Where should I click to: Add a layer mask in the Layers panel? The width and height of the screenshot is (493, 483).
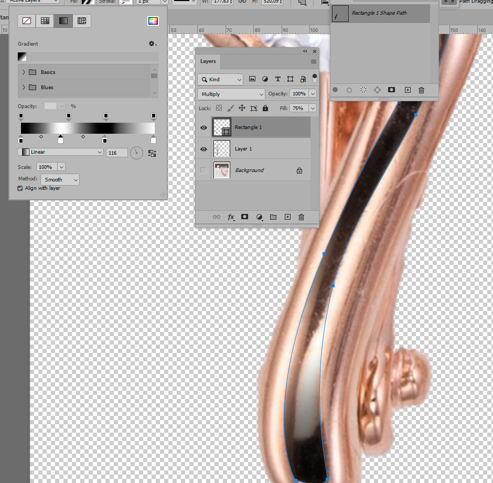pos(244,217)
